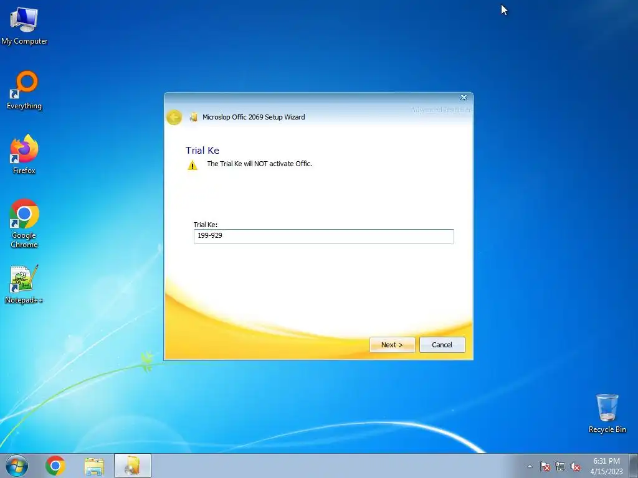Cancel the setup wizard
This screenshot has height=478, width=638.
coord(442,345)
